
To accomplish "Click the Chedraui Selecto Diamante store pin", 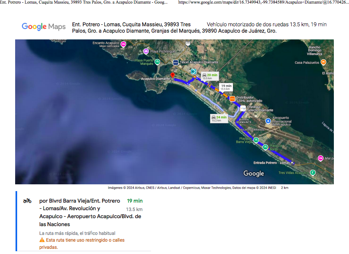I will (x=243, y=108).
